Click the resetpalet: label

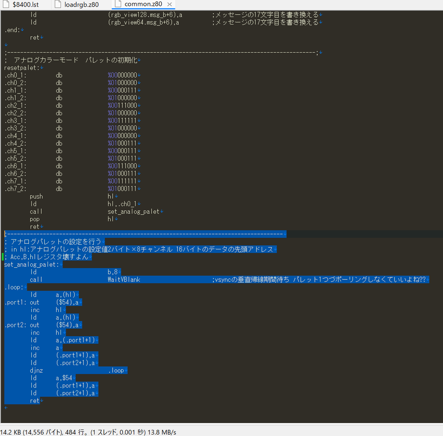point(22,68)
